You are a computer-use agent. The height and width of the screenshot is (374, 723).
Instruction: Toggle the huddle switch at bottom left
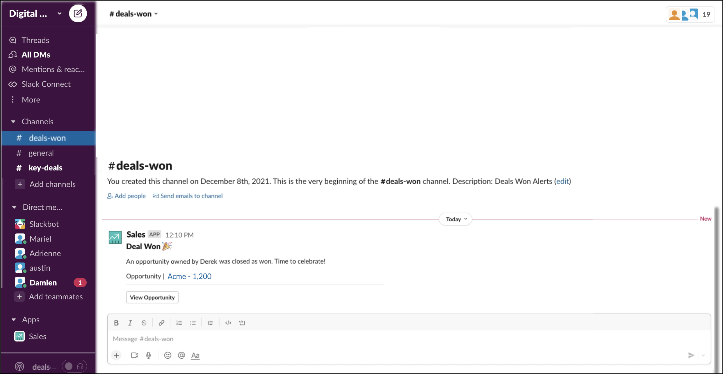(x=74, y=366)
